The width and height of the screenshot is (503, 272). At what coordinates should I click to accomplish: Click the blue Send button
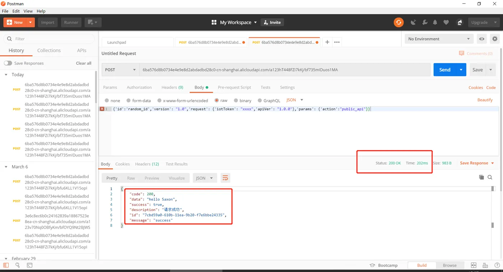445,70
